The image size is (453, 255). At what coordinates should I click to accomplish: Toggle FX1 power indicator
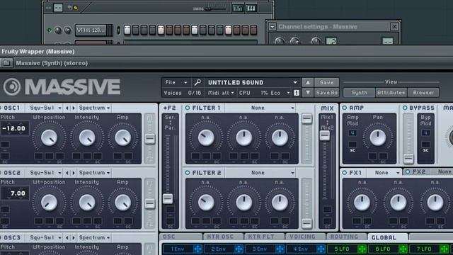coord(345,173)
